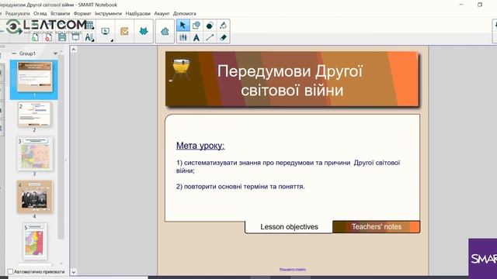Select page 4 photo thumbnail
497x279 pixels.
point(35,197)
